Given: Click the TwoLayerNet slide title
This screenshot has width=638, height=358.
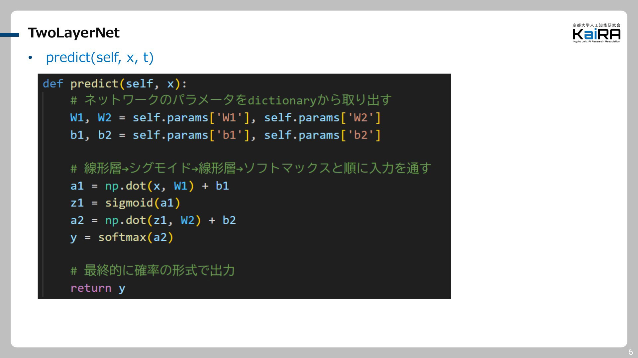Looking at the screenshot, I should click(x=73, y=32).
